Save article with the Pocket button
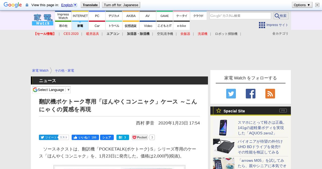The height and width of the screenshot is (169, 322). (140, 137)
